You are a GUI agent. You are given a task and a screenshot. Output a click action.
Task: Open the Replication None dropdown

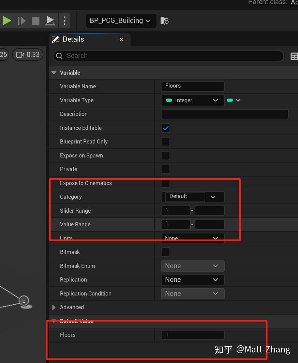pyautogui.click(x=192, y=280)
